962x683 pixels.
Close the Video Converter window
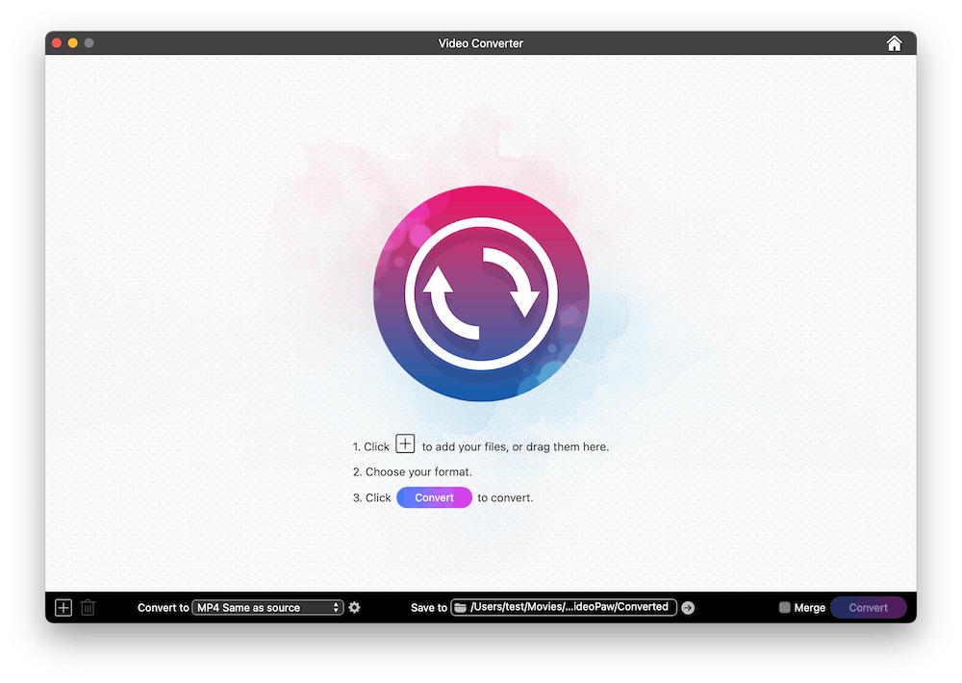[57, 43]
